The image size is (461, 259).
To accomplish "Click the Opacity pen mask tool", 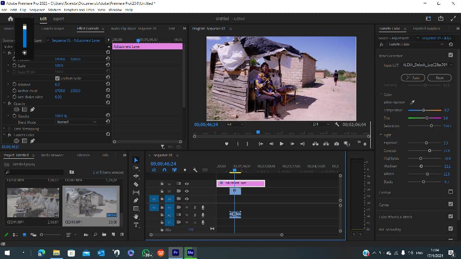I will [32, 109].
